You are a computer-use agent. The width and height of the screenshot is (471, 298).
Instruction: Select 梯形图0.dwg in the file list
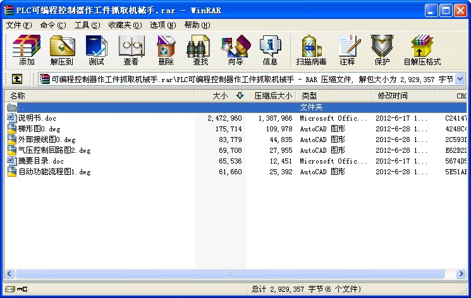[39, 129]
